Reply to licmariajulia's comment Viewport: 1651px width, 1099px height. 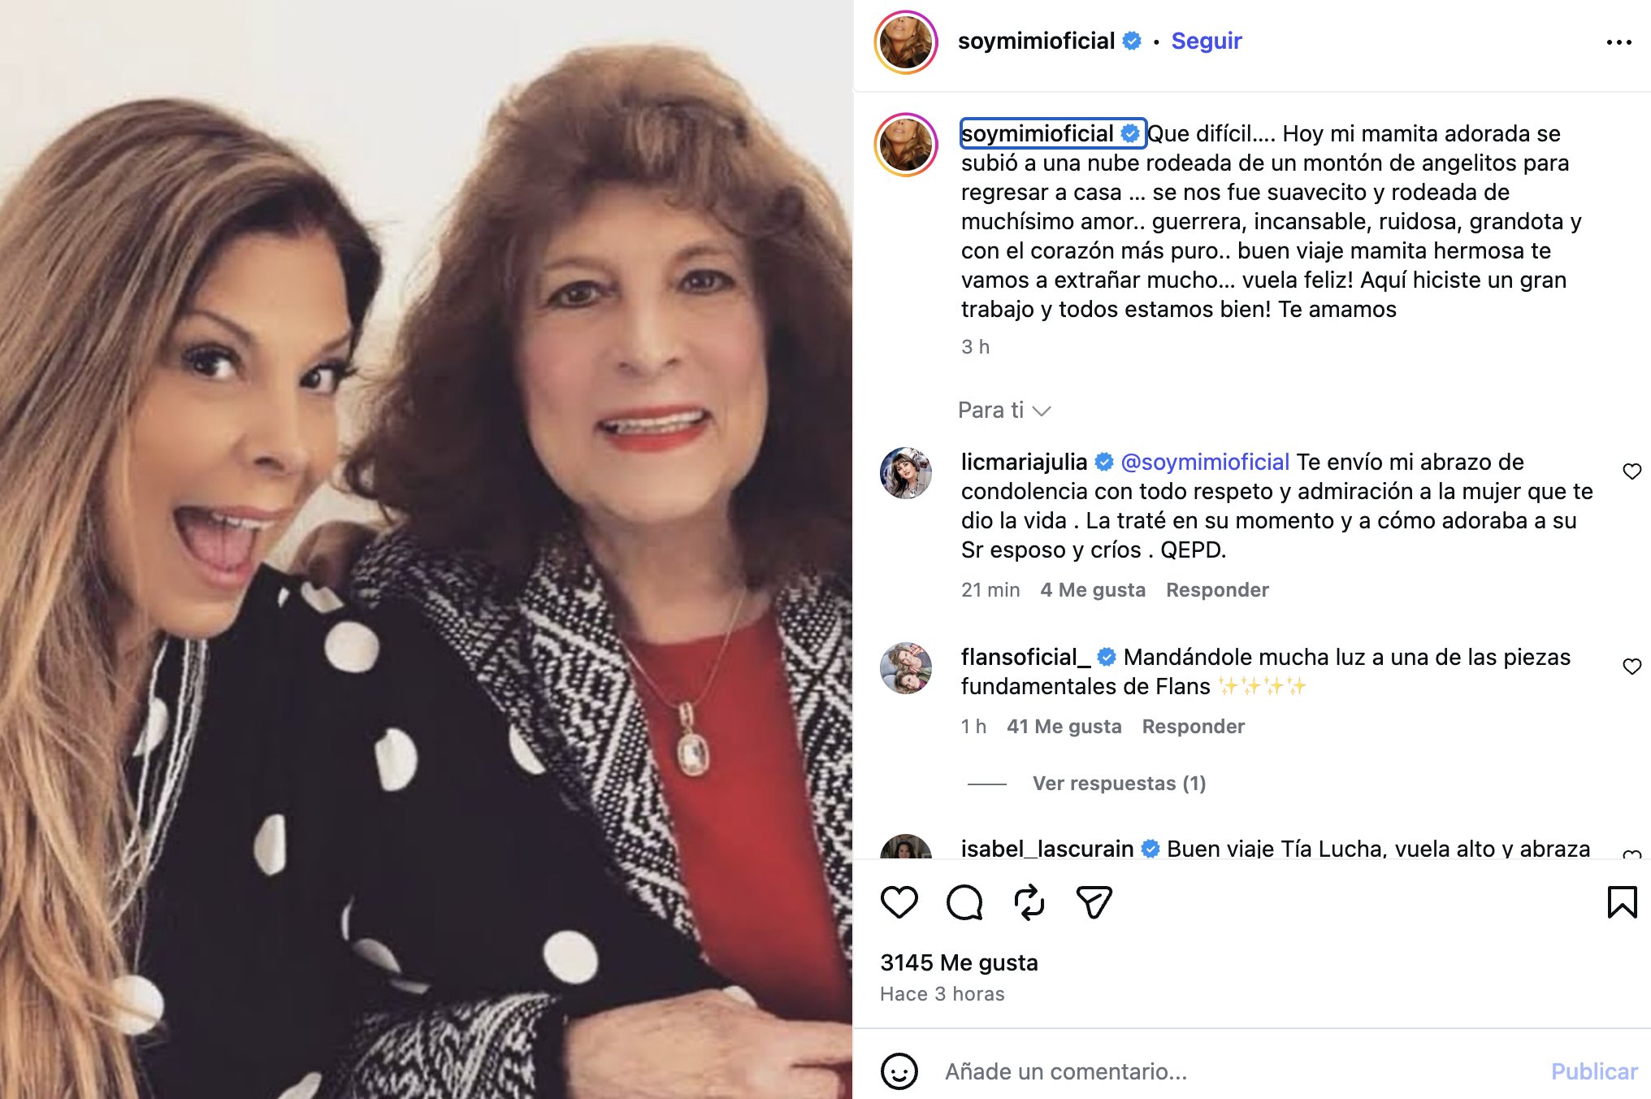pyautogui.click(x=1217, y=590)
